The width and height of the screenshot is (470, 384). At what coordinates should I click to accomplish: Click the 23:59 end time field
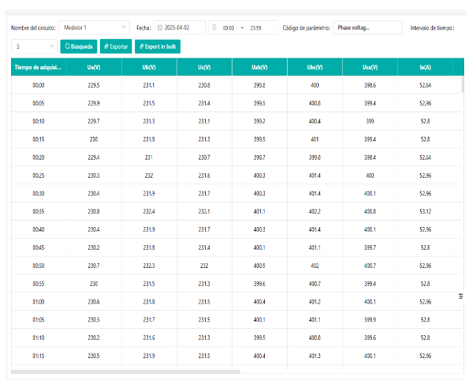[256, 28]
